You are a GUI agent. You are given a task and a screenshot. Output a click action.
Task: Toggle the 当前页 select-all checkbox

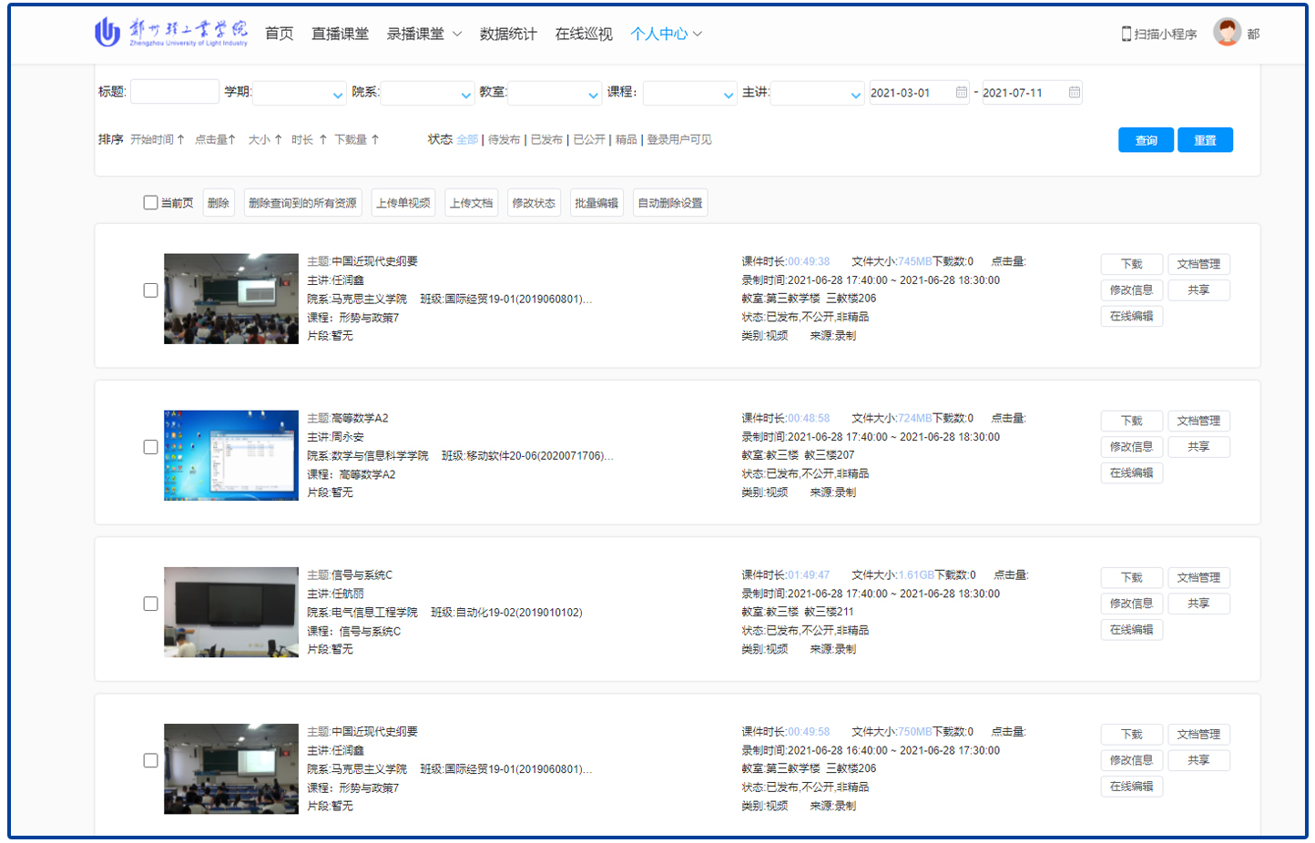(150, 202)
